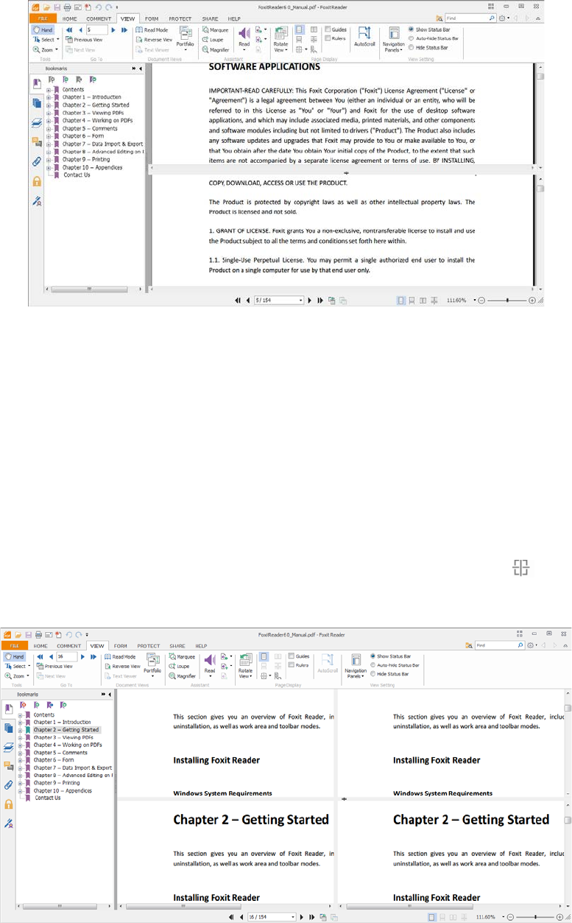
Task: Open Chapter 1 – Introduction bookmark in top window
Action: point(91,97)
